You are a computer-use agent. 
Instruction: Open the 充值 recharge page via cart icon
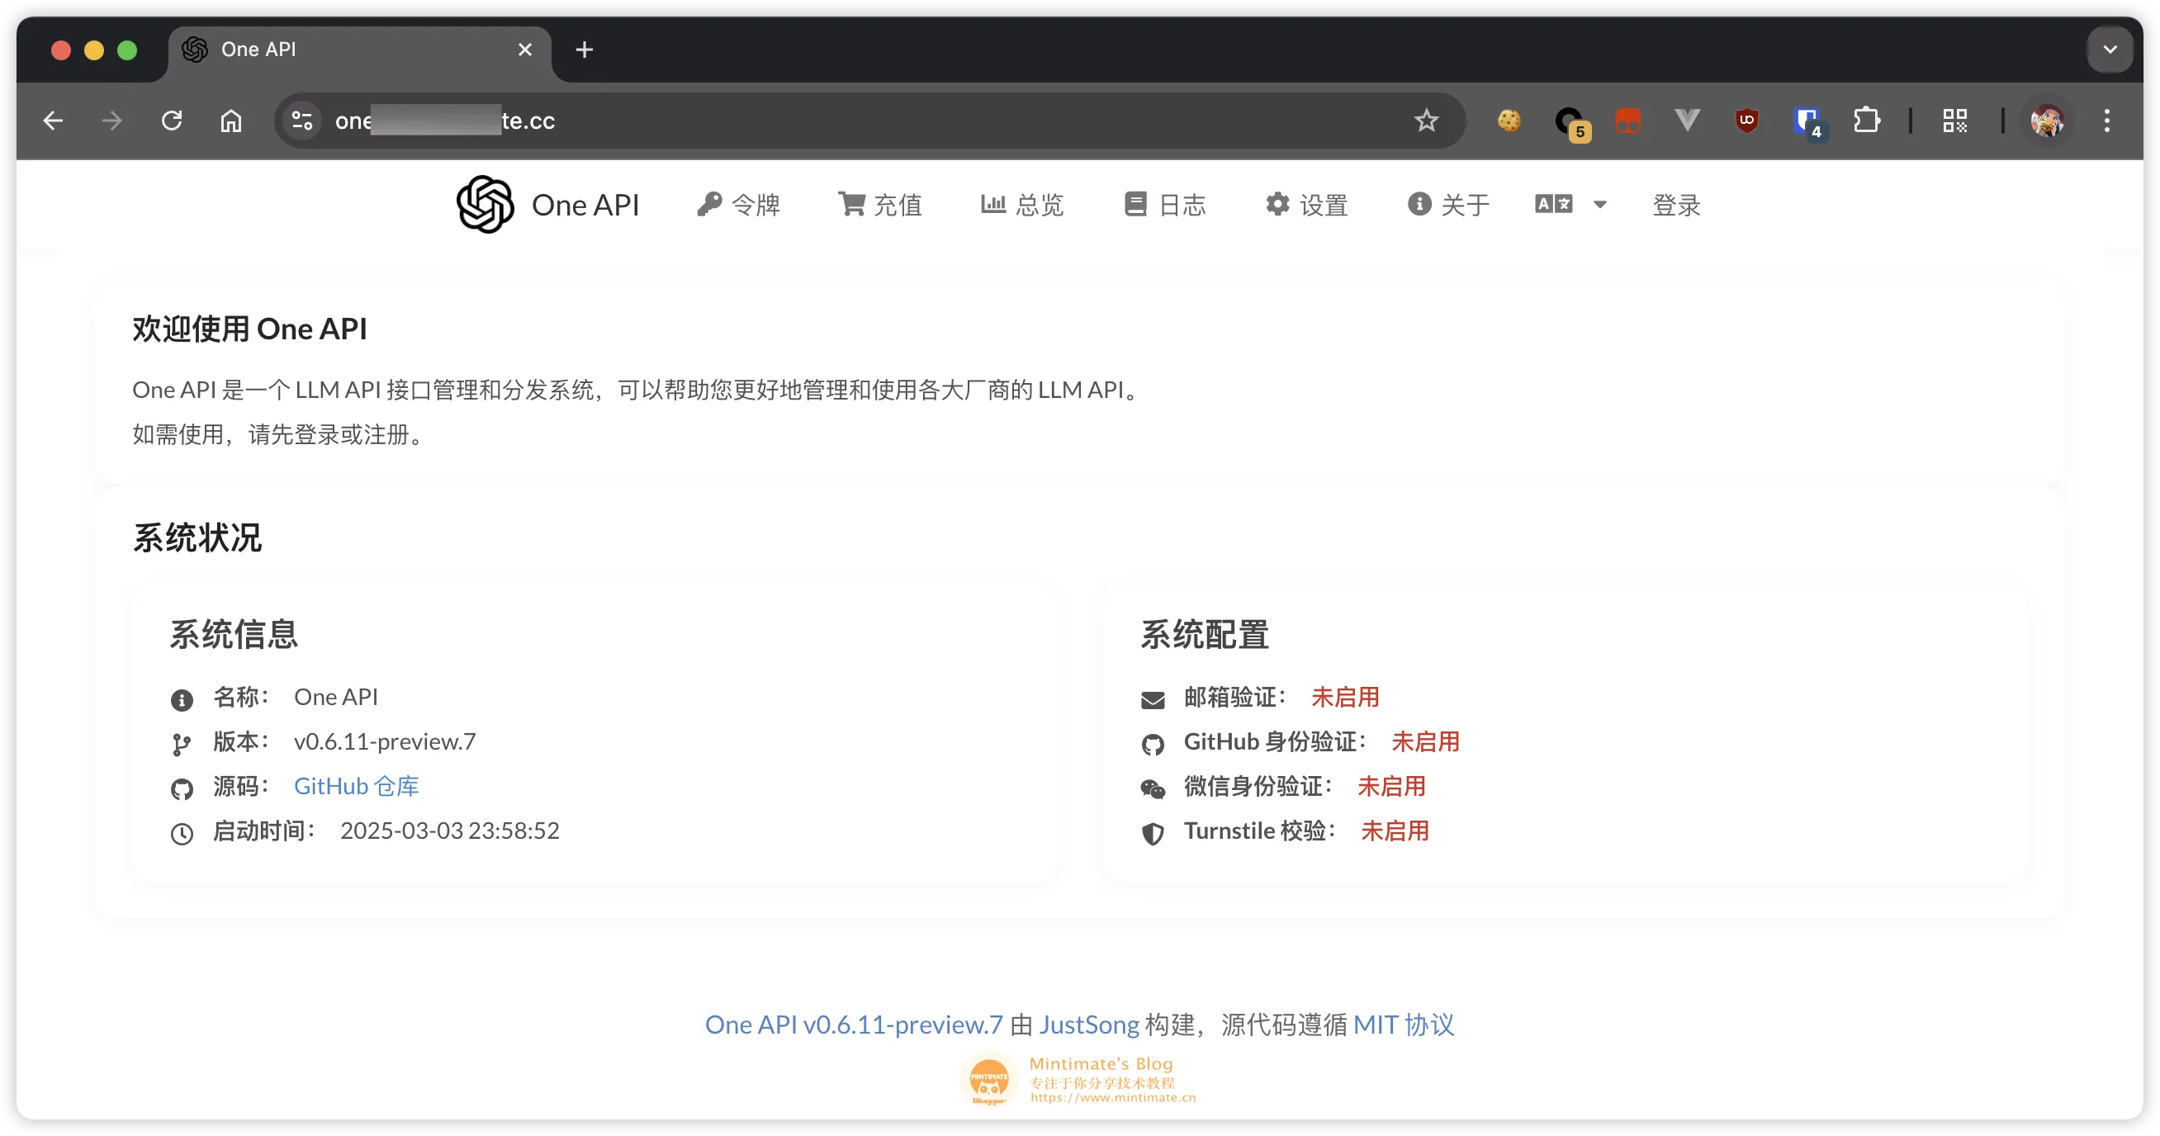(853, 204)
